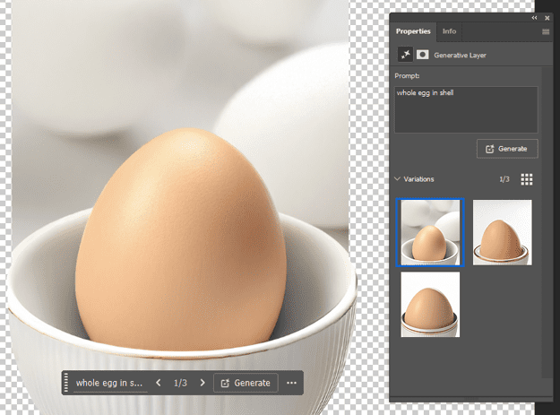This screenshot has width=560, height=415.
Task: Close the Properties panel
Action: coord(547,17)
